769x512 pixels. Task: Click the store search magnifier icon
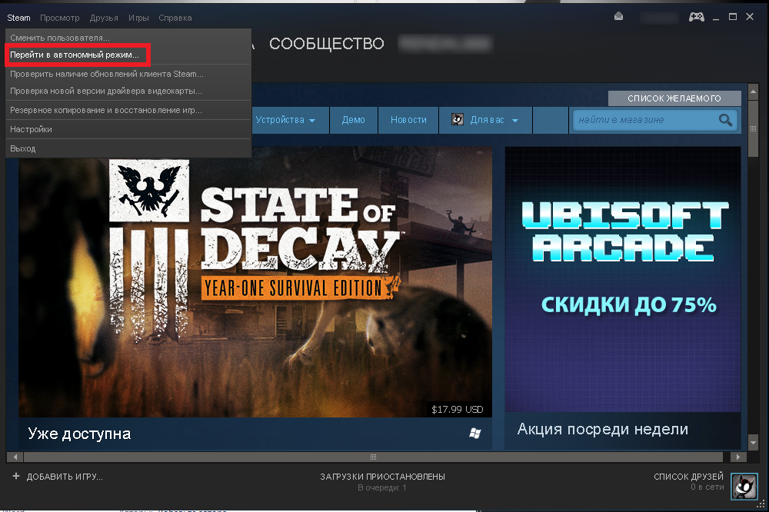[x=725, y=120]
